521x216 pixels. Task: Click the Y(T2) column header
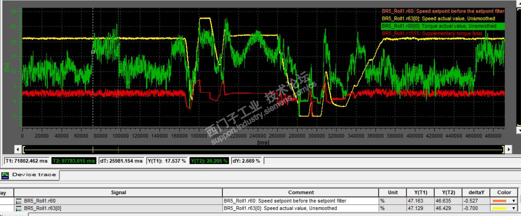click(x=448, y=193)
